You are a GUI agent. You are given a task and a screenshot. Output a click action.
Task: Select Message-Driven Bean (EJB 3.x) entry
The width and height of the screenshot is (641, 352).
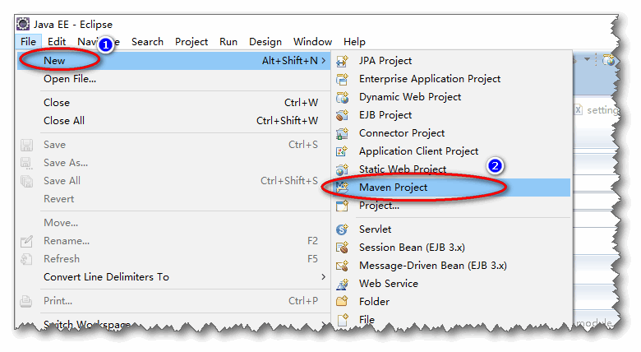452,266
